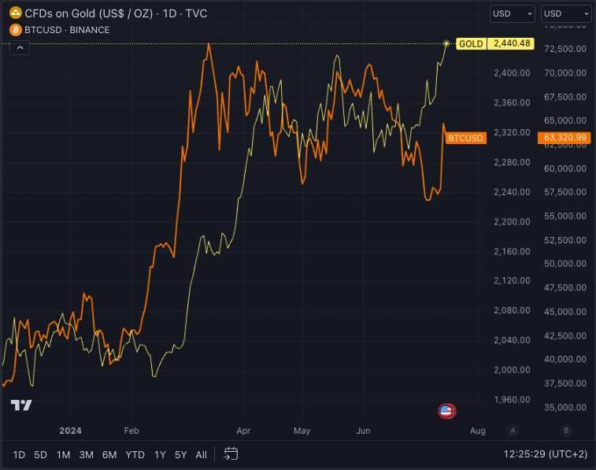The image size is (596, 470).
Task: Click the 12:25:29 (UTC+2) timezone clock
Action: pos(545,453)
